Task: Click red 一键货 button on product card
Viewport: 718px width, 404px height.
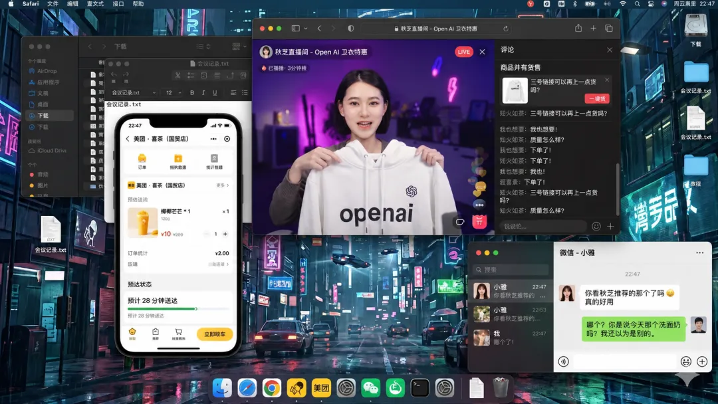Action: point(597,98)
